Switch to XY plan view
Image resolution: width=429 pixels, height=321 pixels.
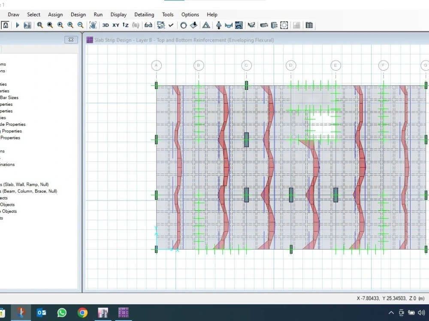click(x=116, y=25)
